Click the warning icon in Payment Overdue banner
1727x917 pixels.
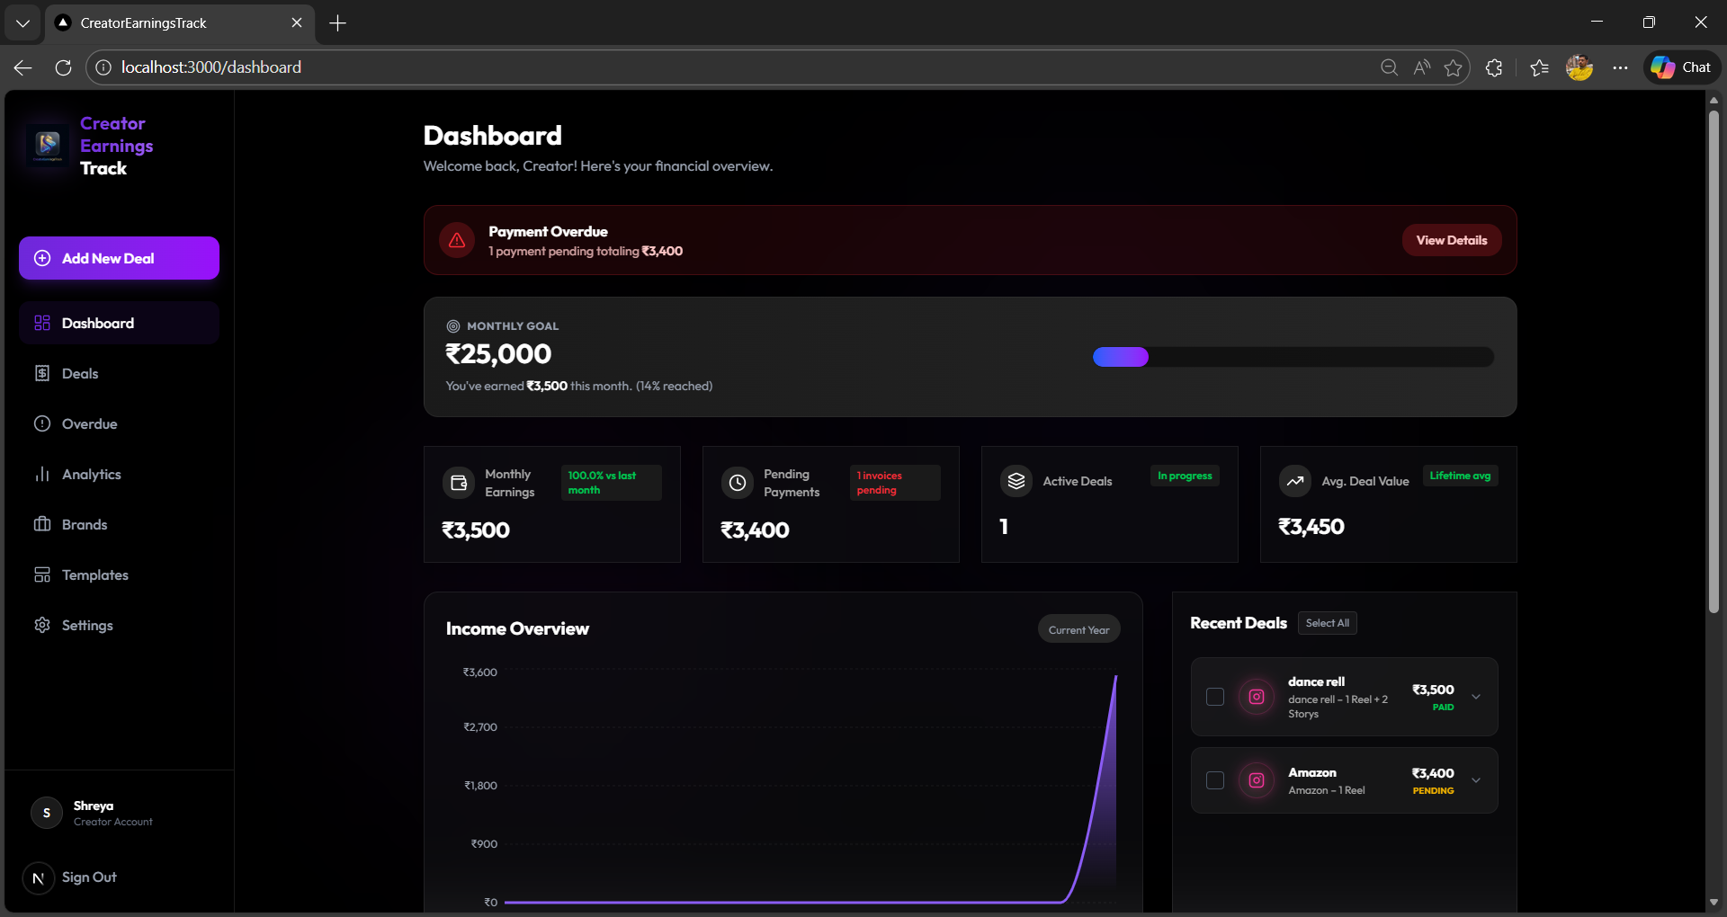(456, 240)
